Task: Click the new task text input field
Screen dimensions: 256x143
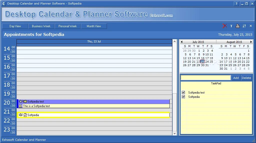Action: 206,78
